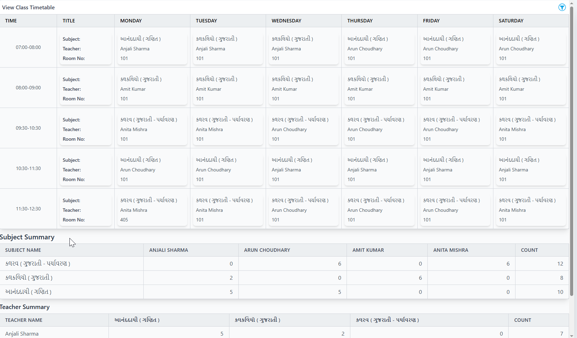Select the 07:00-08:00 time slot cell
Screen dimensions: 577x338
pos(28,47)
